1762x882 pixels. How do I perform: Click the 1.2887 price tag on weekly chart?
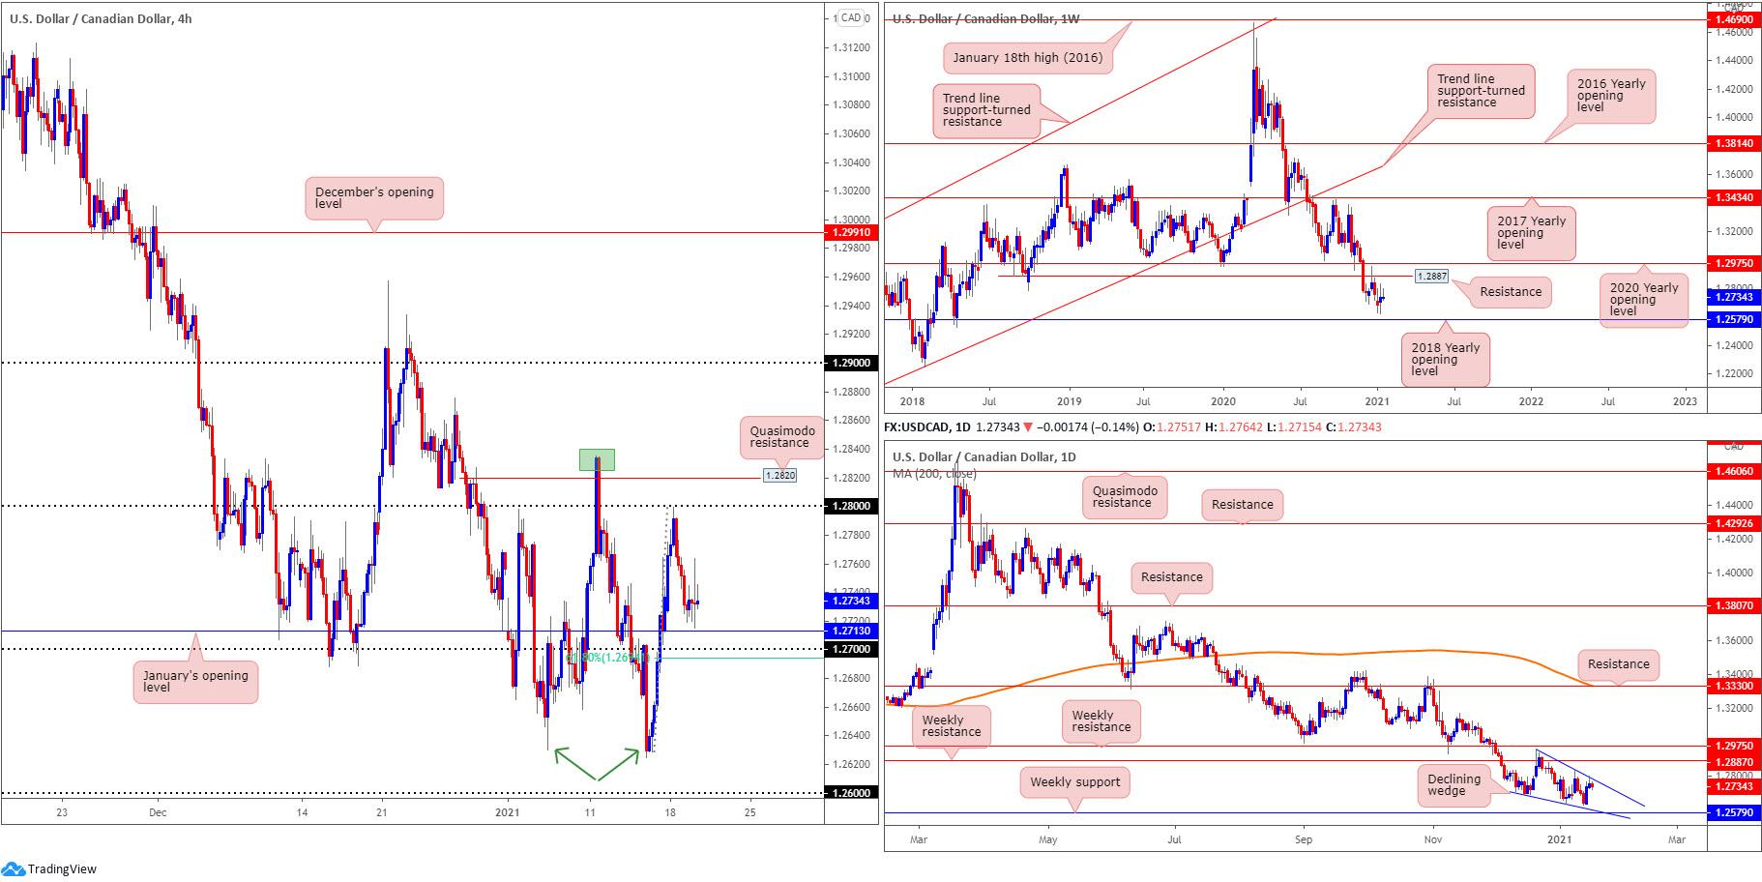click(1431, 277)
